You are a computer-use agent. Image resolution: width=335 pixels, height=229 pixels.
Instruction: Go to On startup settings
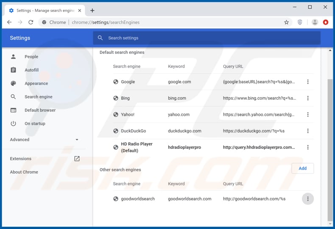35,123
